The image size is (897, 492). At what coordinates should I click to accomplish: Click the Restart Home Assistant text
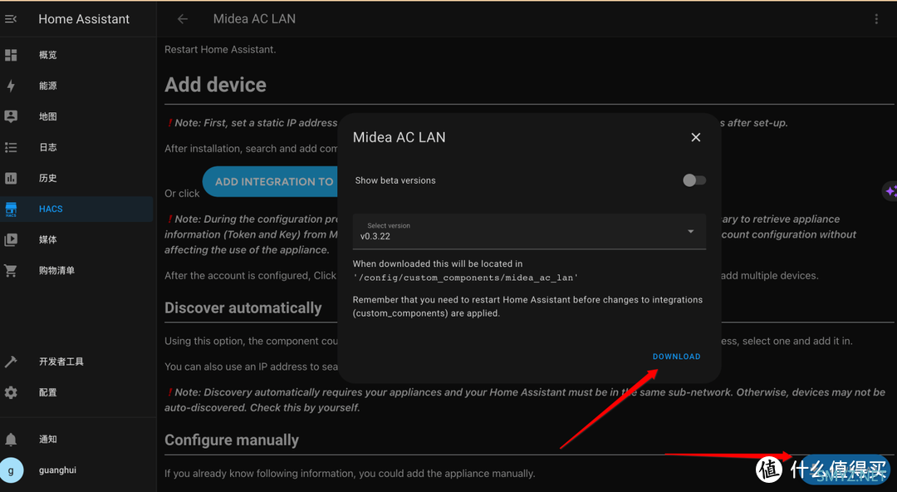pos(220,50)
